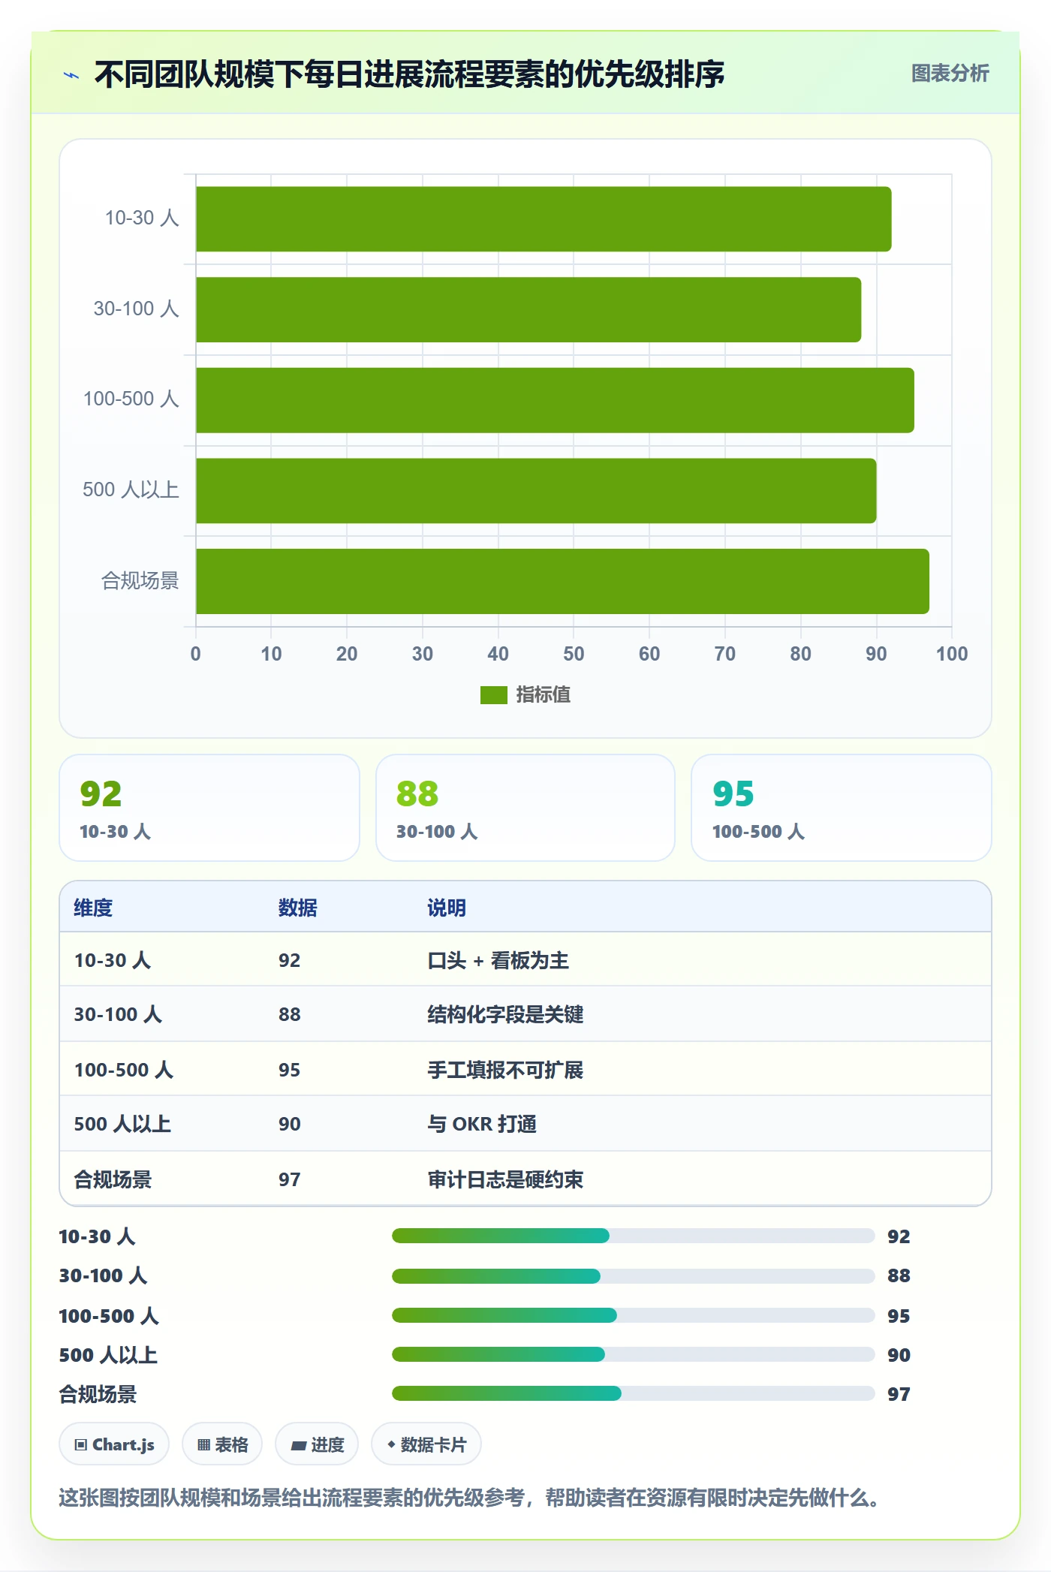Select the 表格 tag chip
This screenshot has width=1051, height=1572.
(222, 1444)
